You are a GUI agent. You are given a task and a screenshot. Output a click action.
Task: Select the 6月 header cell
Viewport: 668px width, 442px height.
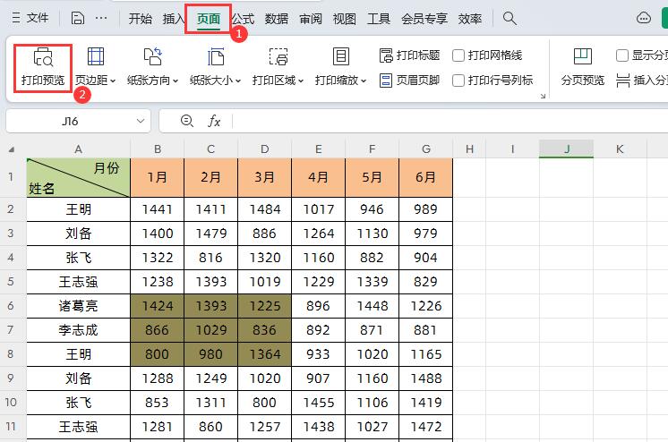point(425,177)
